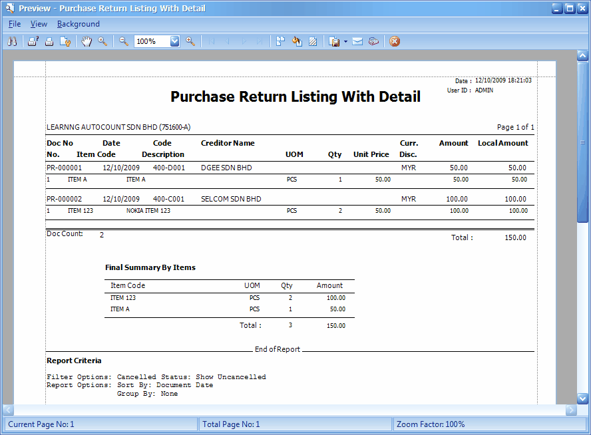Click Total Page No status panel

pyautogui.click(x=295, y=424)
